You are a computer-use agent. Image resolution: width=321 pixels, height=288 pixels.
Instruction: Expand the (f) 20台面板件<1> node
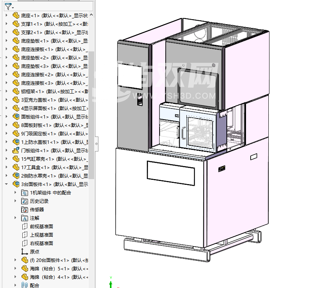coord(15,260)
